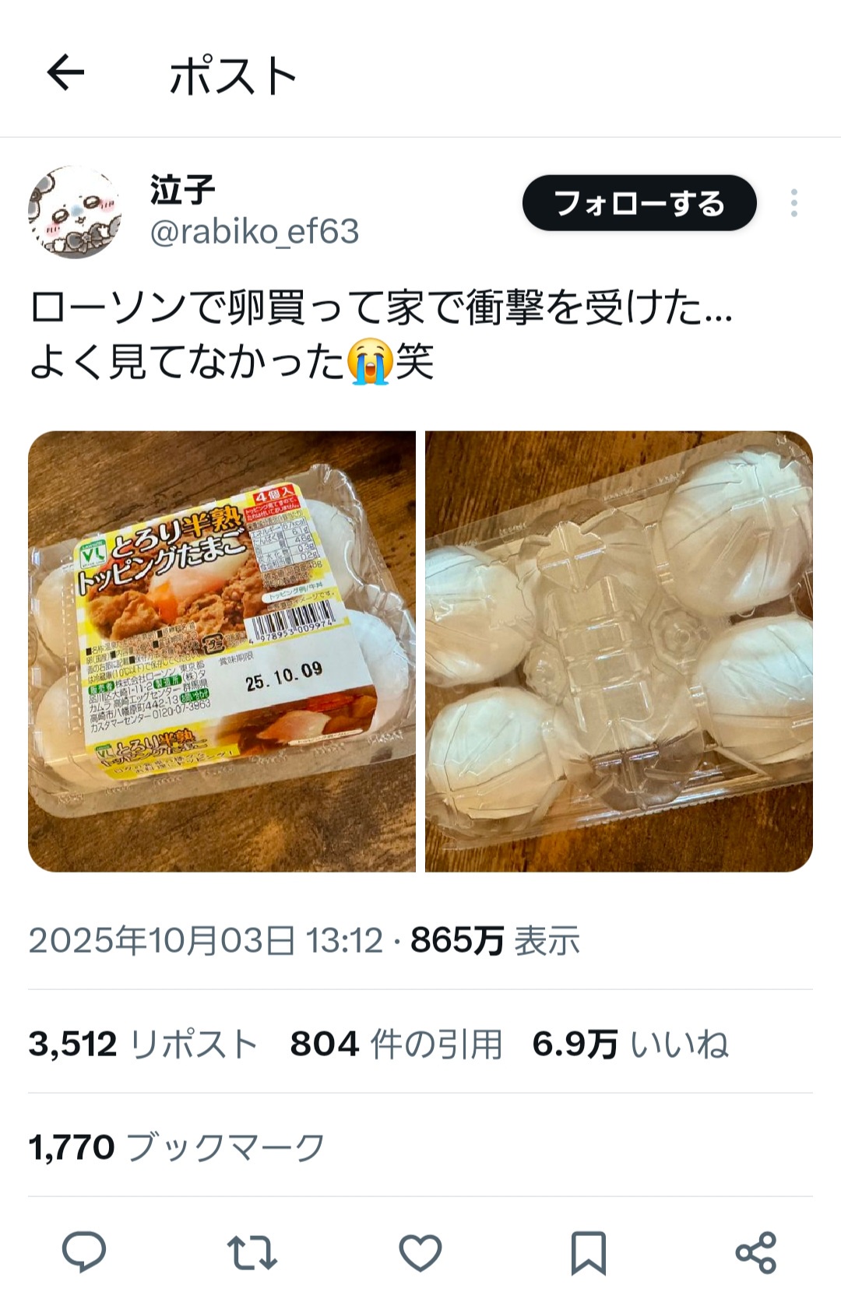841x1292 pixels.
Task: Tap the post timestamp 2025年10月03日 13:12
Action: [206, 940]
